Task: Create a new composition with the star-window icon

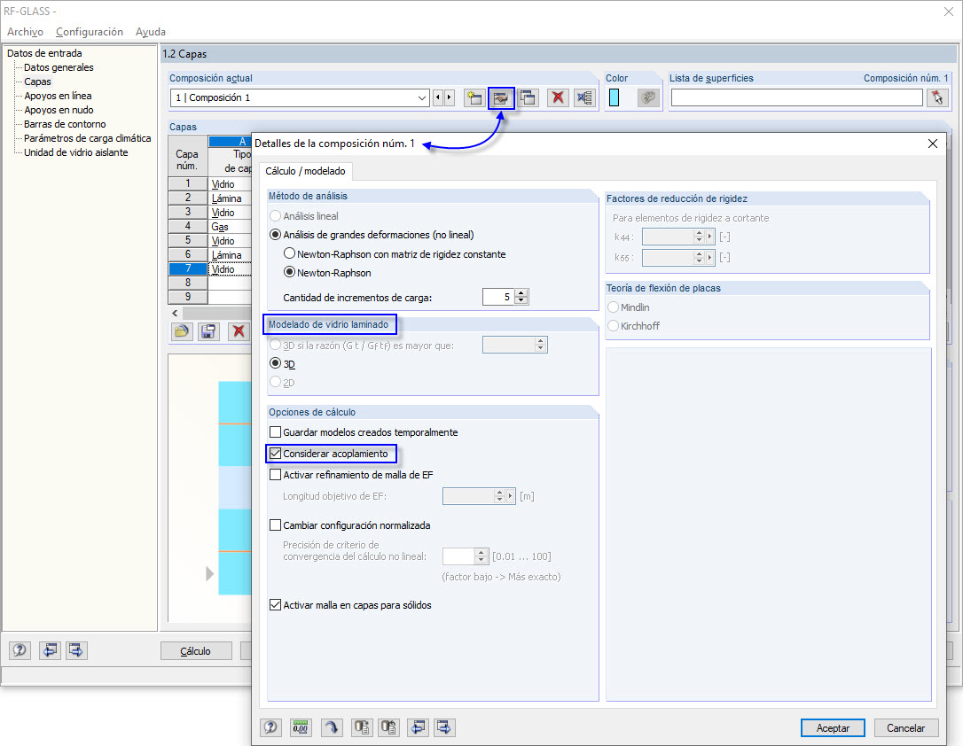Action: click(474, 97)
